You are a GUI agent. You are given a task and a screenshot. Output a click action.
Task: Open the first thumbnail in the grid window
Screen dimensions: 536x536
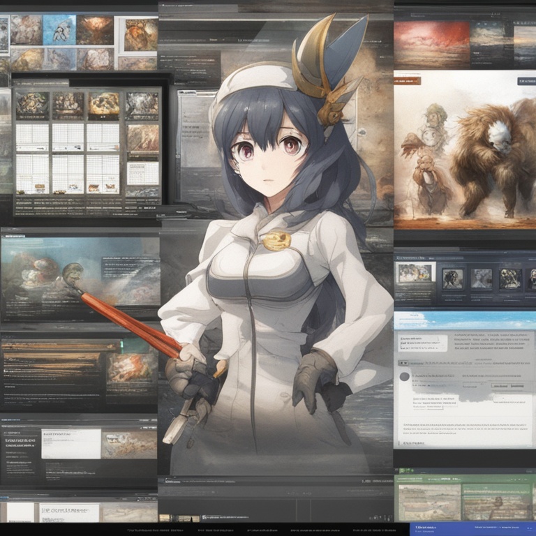point(32,104)
